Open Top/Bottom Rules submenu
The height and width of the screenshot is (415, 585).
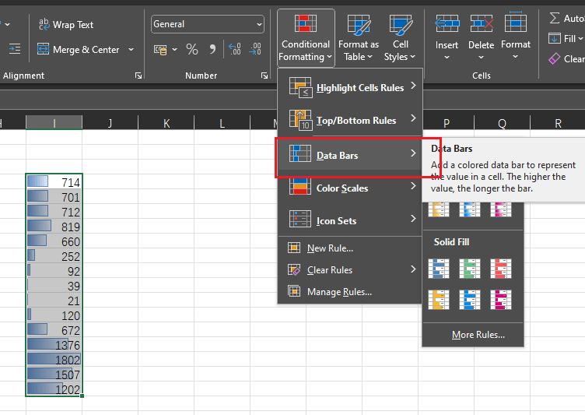pos(350,120)
